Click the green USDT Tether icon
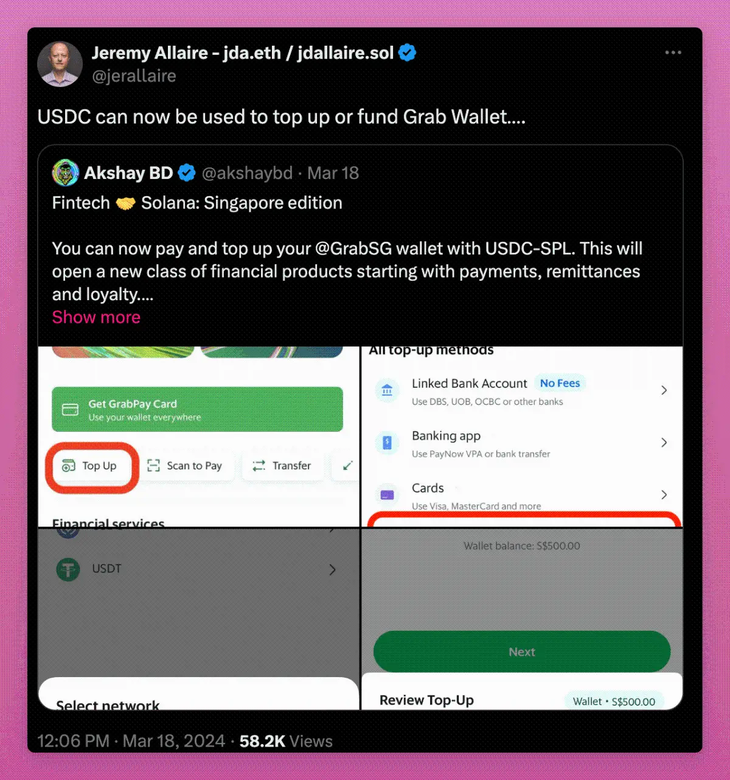This screenshot has height=780, width=730. pyautogui.click(x=68, y=569)
